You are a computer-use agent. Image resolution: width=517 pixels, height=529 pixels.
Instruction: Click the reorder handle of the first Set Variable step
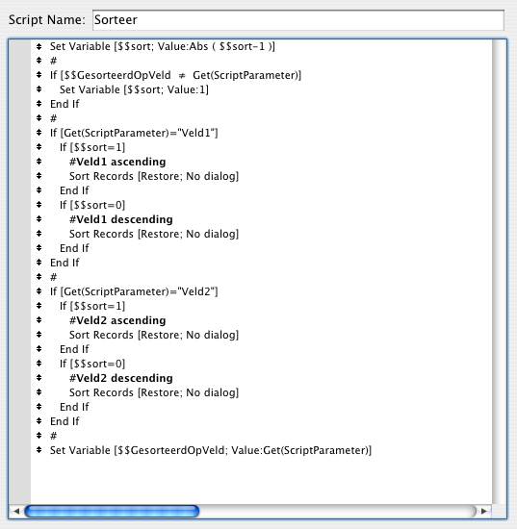pos(39,46)
